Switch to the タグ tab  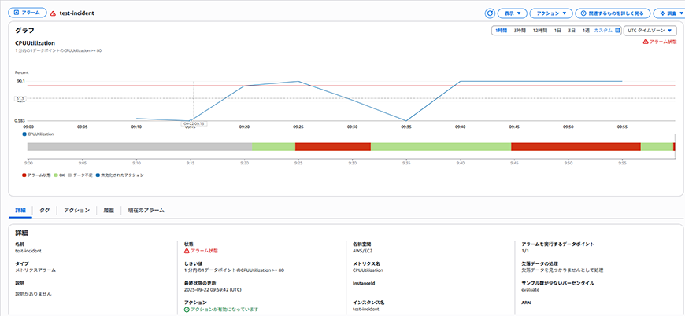coord(45,210)
